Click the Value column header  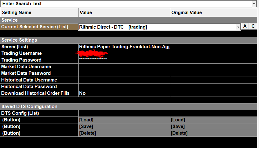tap(124, 13)
